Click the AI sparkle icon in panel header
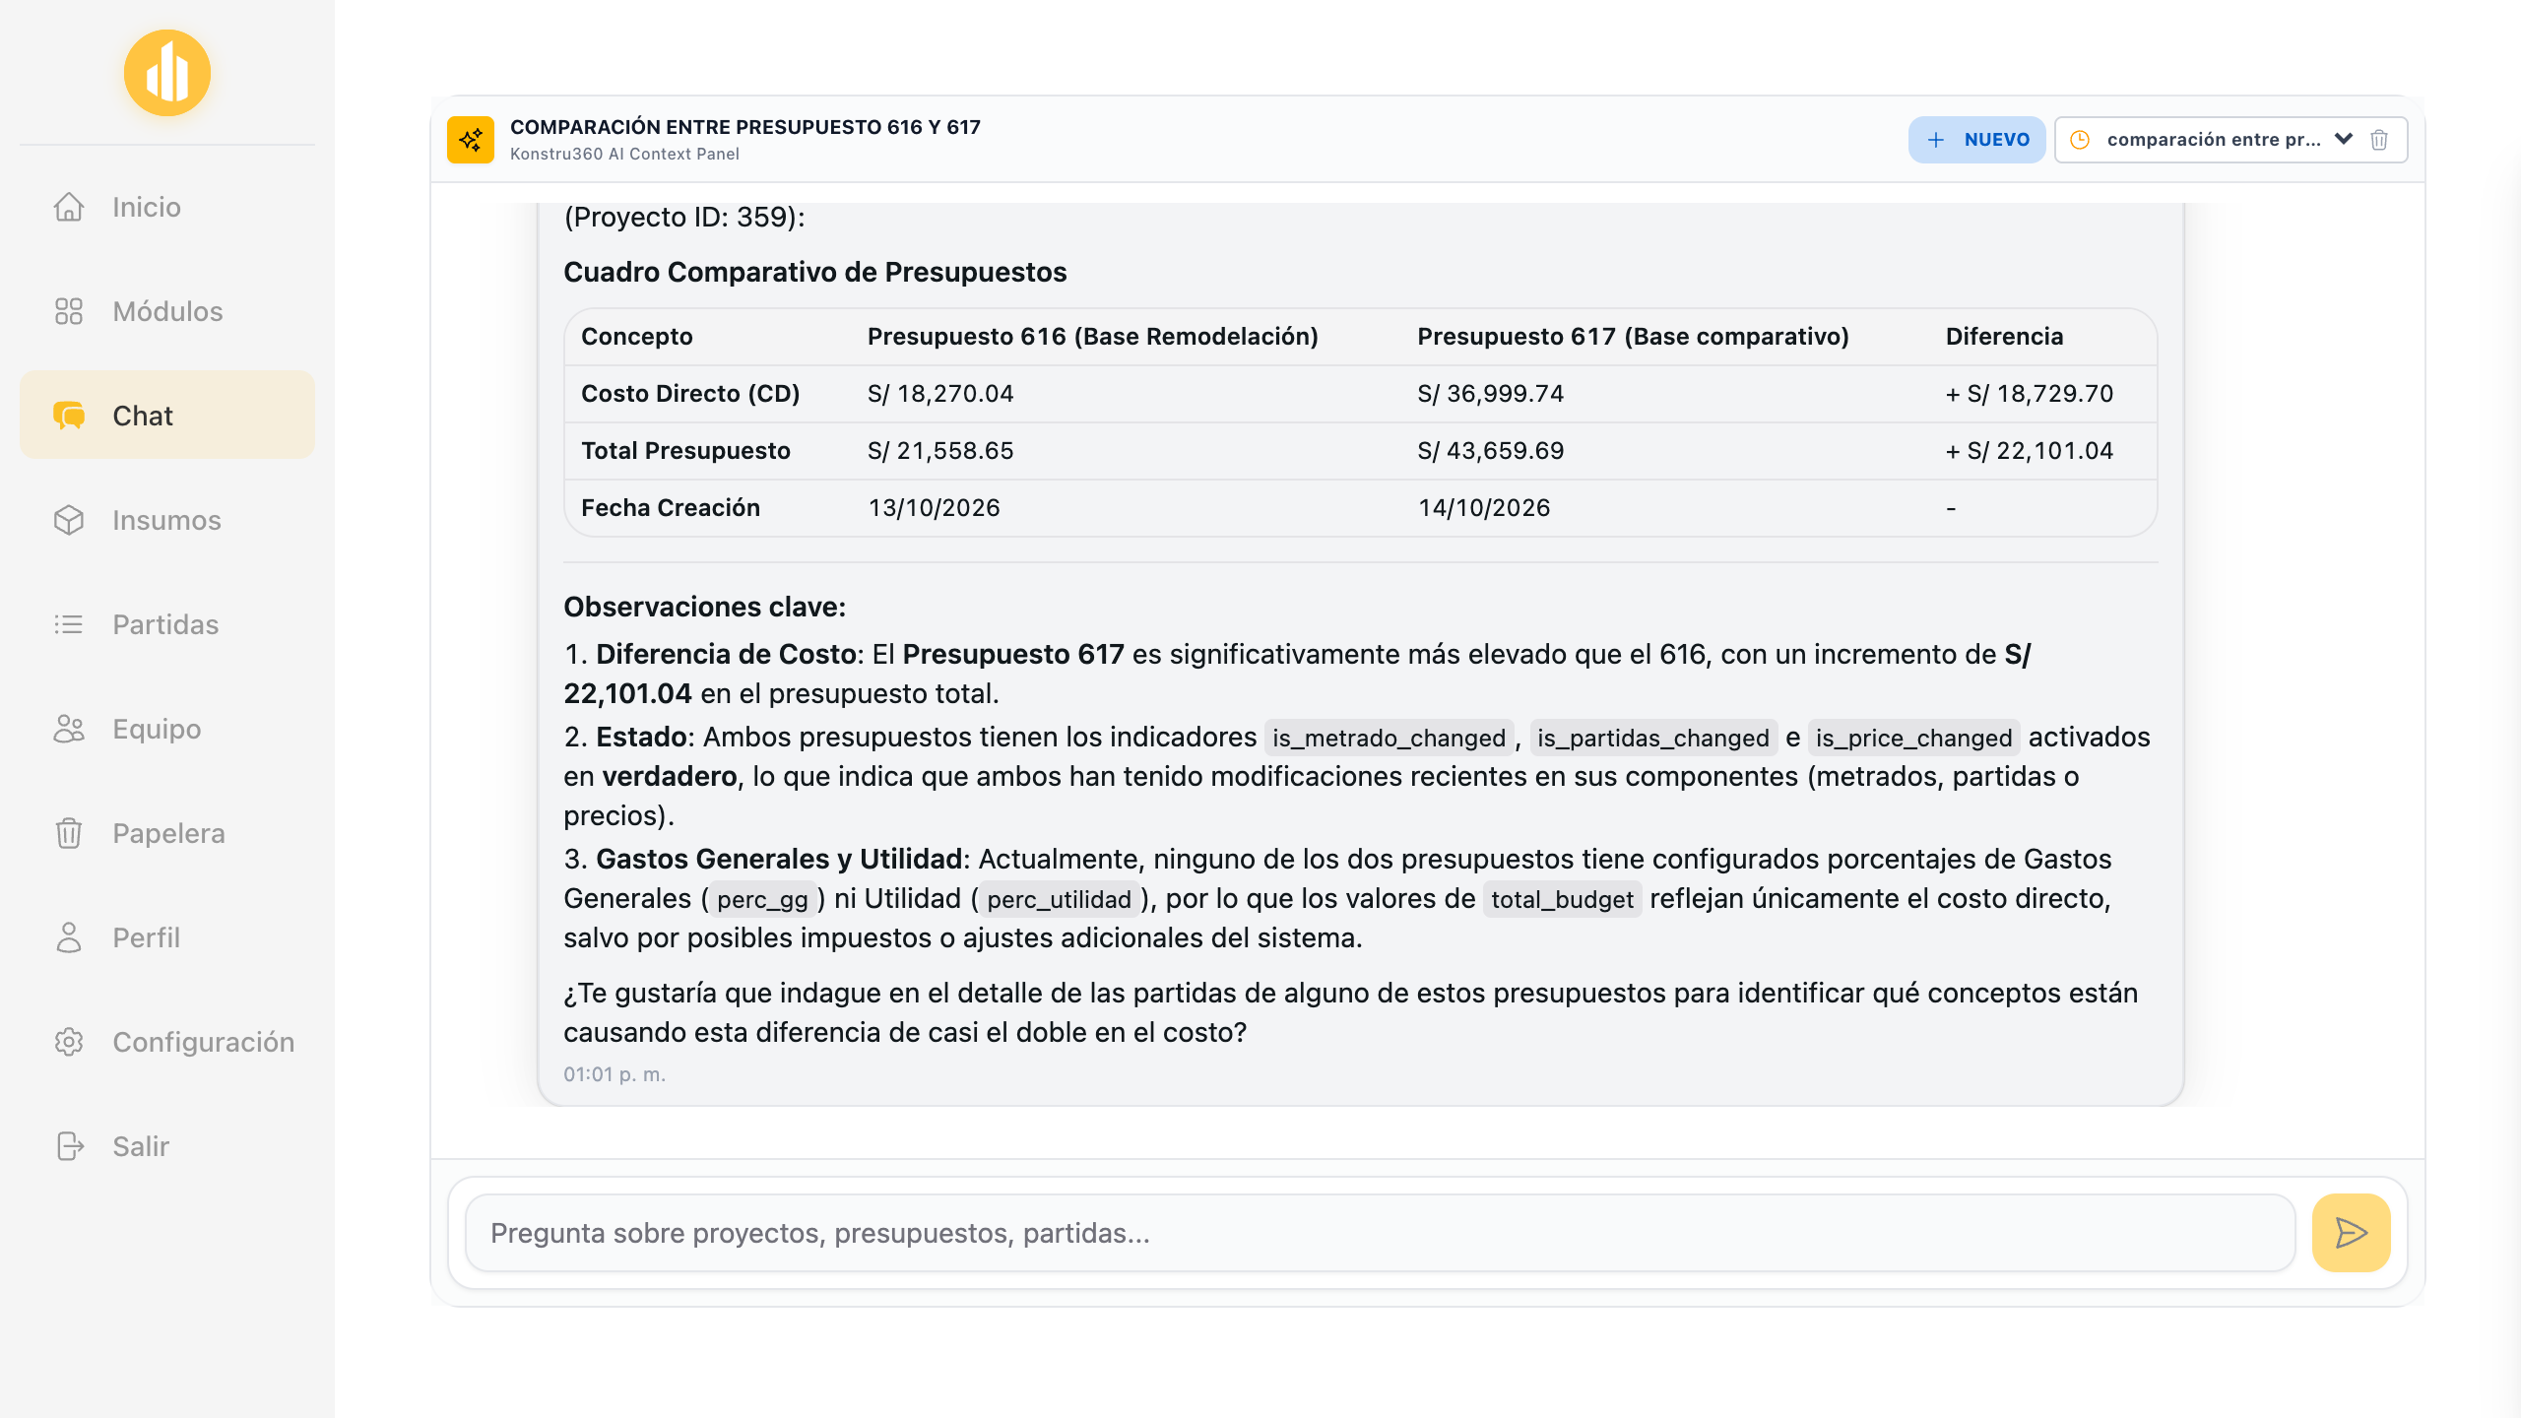Image resolution: width=2521 pixels, height=1418 pixels. (x=471, y=140)
